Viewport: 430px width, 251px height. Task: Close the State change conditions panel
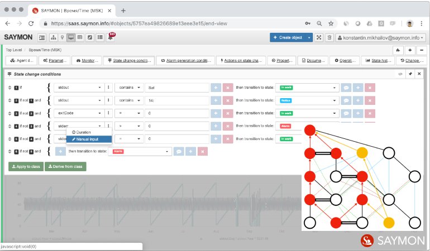point(419,74)
